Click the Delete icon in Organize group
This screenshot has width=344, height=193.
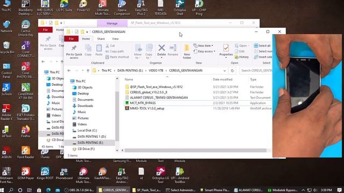[161, 48]
